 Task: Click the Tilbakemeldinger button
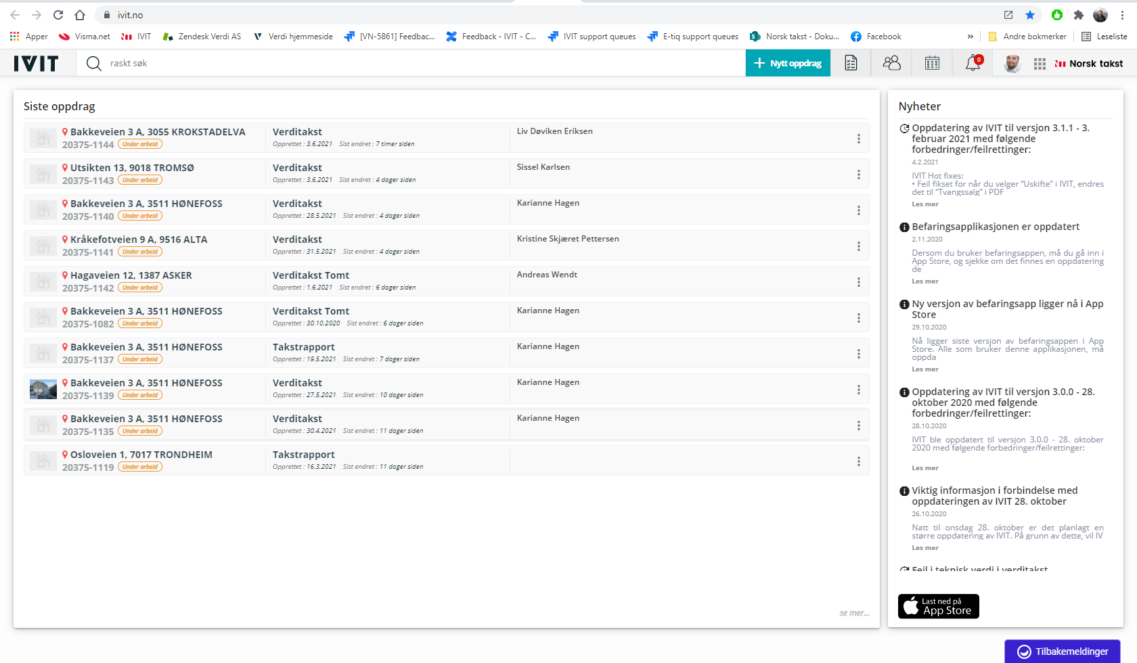coord(1062,651)
